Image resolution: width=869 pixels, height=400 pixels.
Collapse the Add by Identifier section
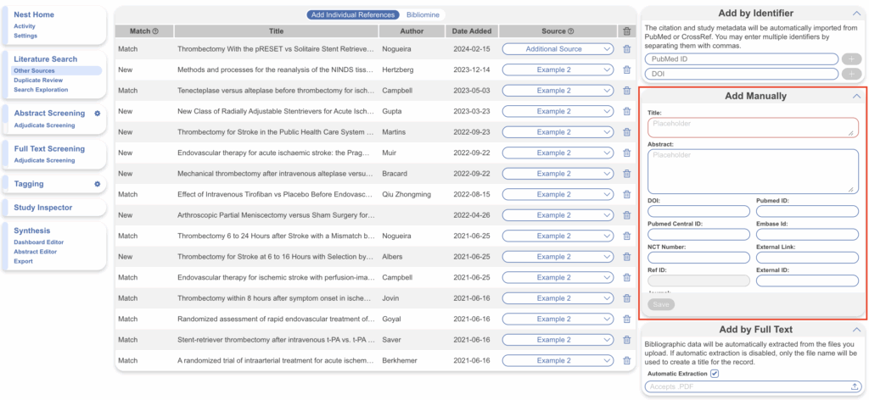coord(855,14)
